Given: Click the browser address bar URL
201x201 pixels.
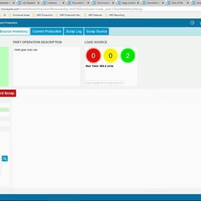Looking at the screenshot, I should (71, 9).
